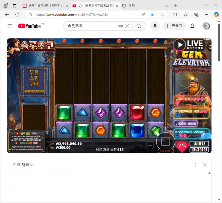Open the YouTube account avatar menu
The image size is (222, 203).
[206, 26]
